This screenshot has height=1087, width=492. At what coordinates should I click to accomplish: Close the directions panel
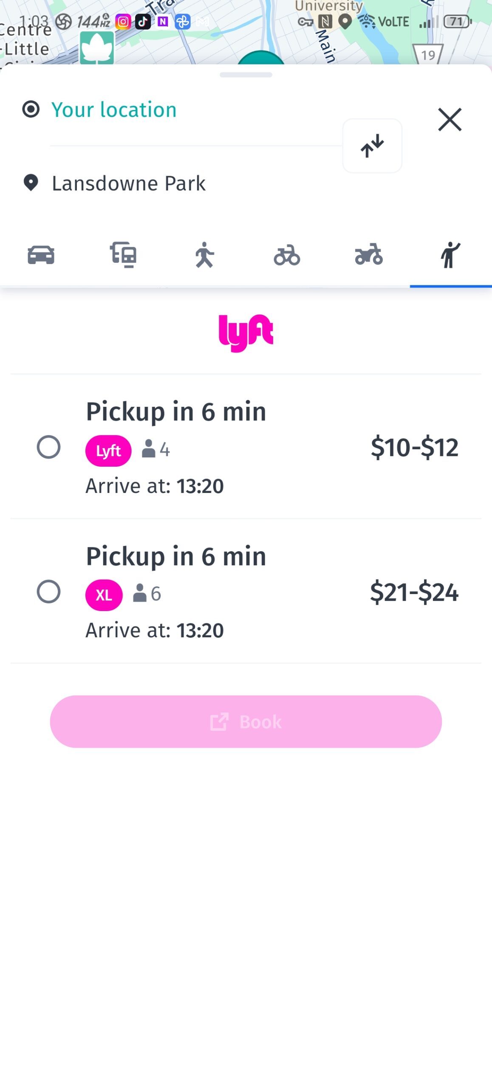click(450, 120)
